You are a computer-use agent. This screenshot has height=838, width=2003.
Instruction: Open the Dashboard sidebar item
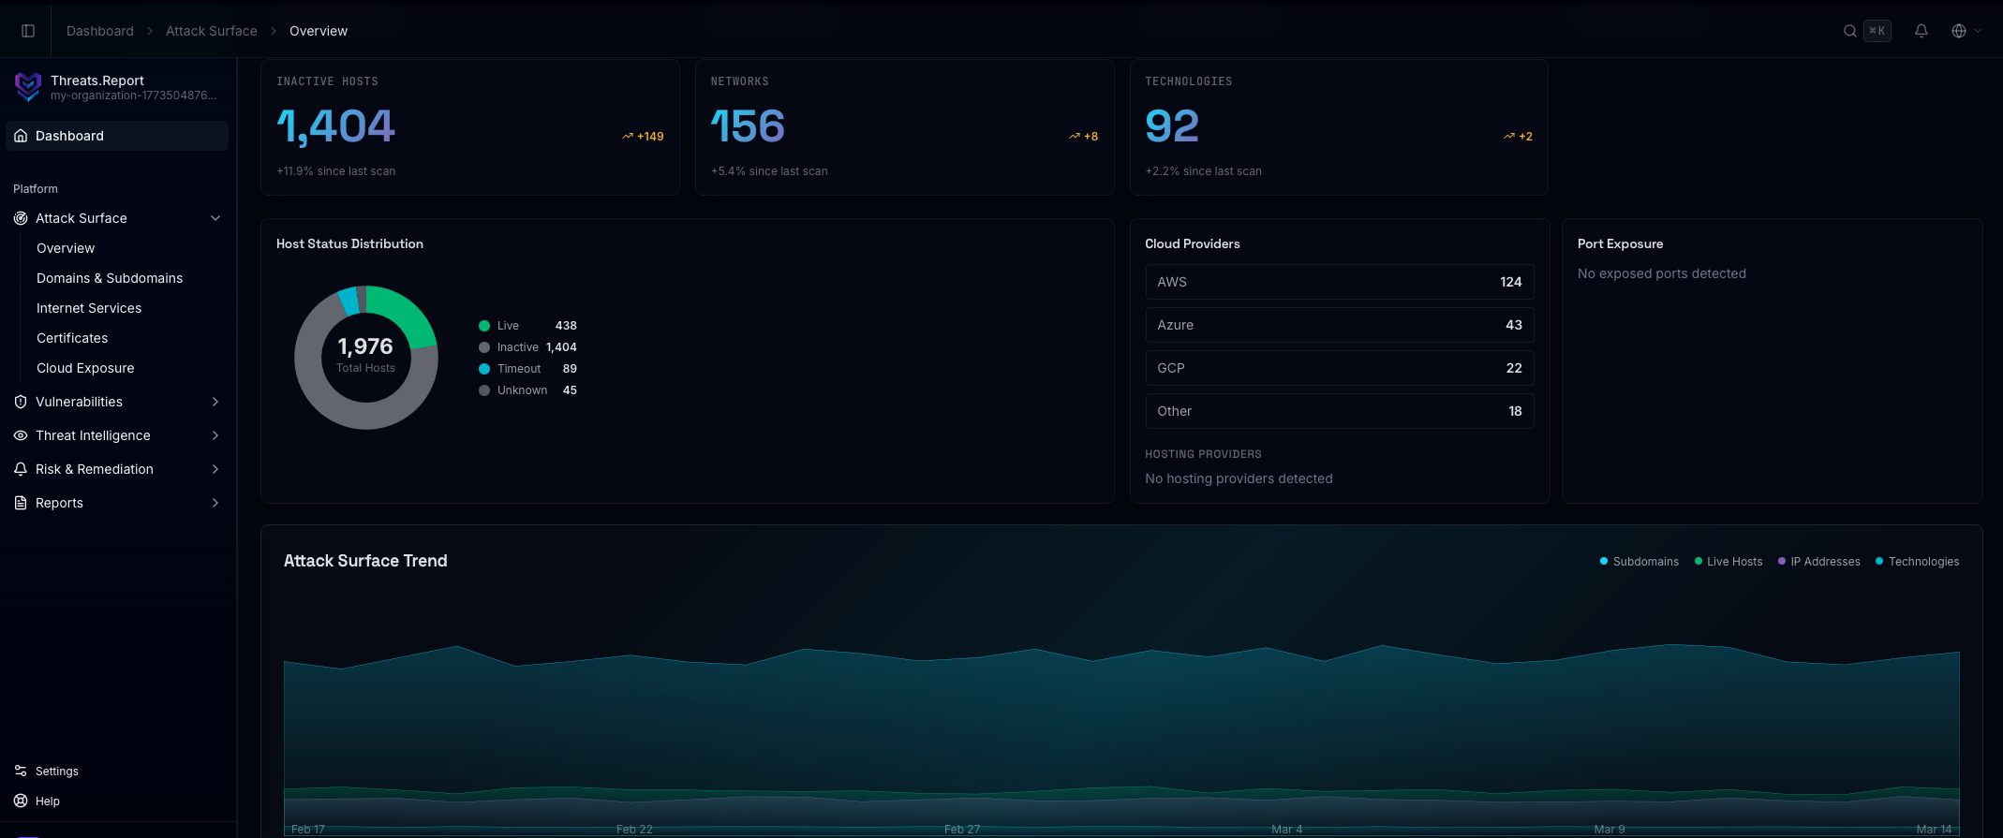tap(117, 136)
